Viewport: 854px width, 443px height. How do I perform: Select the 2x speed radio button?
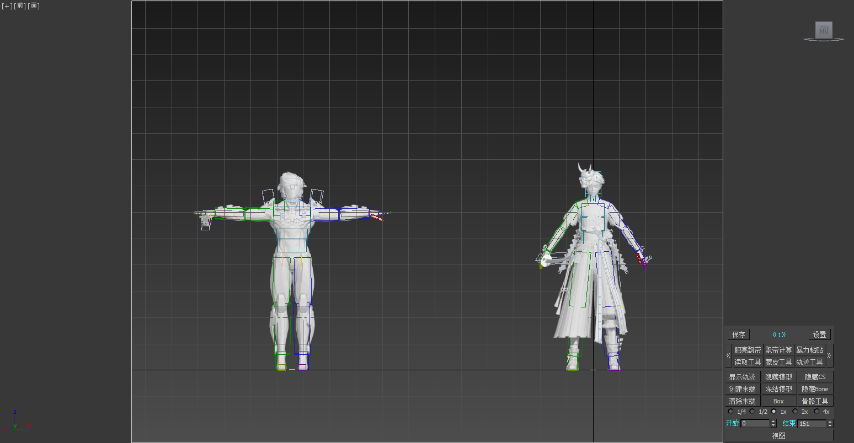tap(795, 412)
